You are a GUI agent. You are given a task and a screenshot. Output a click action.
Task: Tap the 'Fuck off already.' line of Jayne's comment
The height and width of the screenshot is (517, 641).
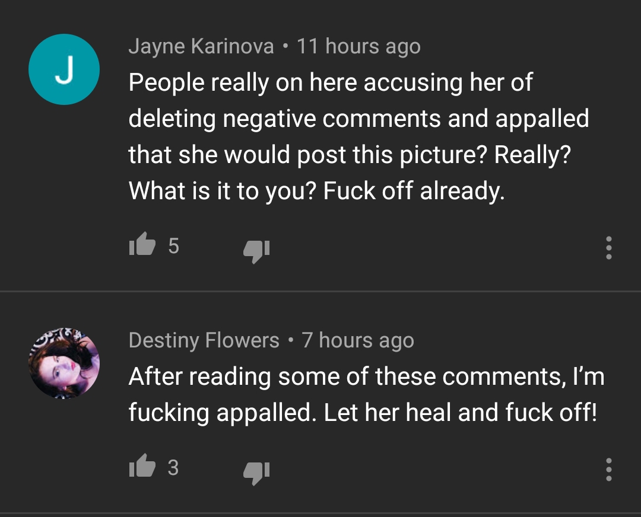[414, 191]
